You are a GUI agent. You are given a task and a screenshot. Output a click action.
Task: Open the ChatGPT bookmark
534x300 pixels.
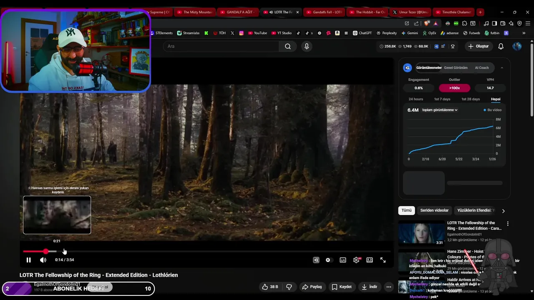click(x=362, y=33)
